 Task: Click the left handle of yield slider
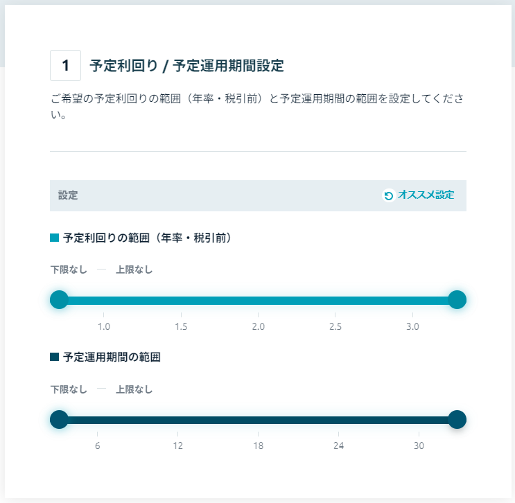pos(59,300)
